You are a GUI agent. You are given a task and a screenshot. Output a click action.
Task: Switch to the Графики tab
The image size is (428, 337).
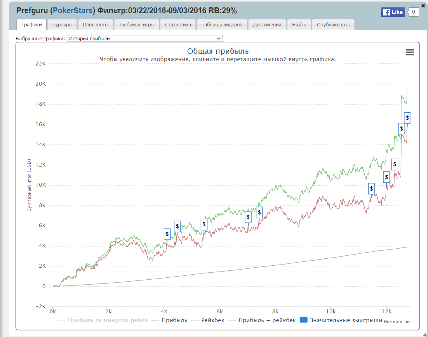coord(32,24)
